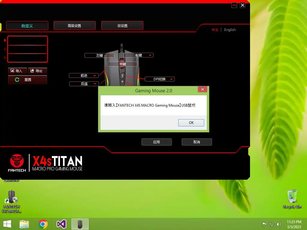Select the second profile slot

(x=27, y=49)
